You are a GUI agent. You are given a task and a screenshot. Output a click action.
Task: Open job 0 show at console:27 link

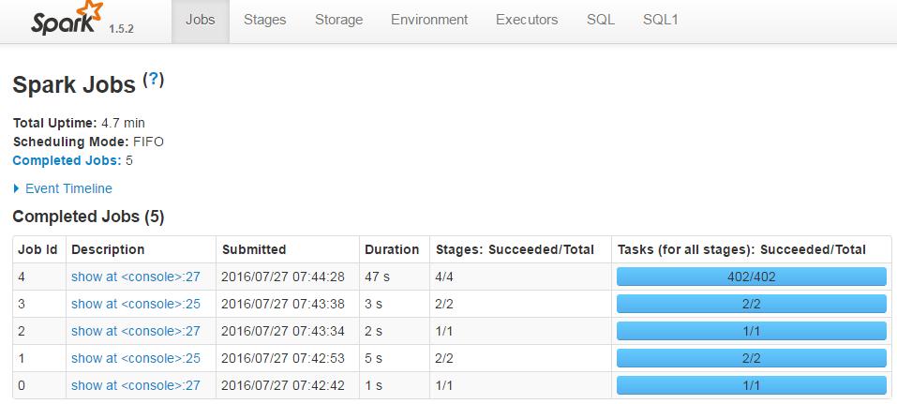[x=136, y=385]
